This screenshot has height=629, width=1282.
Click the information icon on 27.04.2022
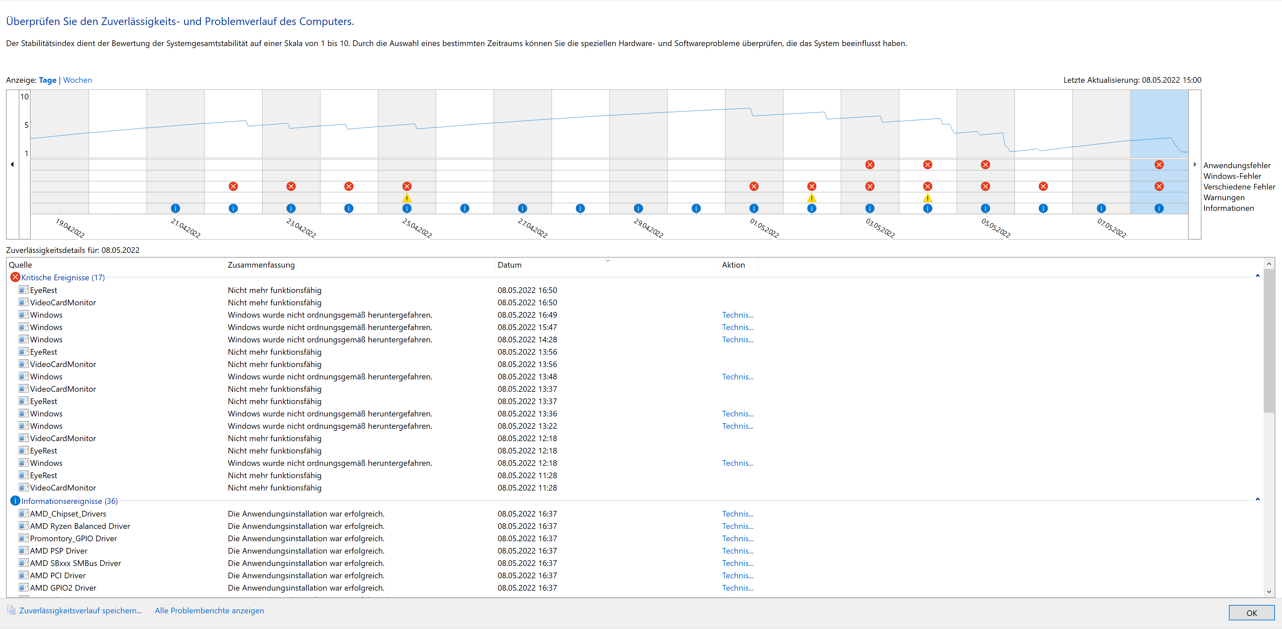pos(522,208)
